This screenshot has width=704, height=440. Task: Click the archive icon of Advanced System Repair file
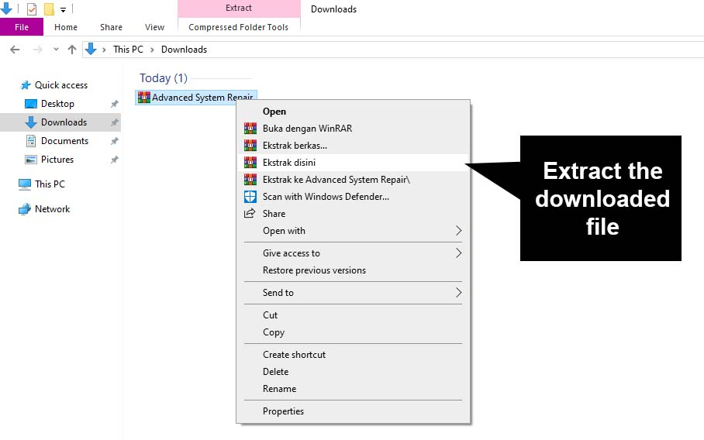pyautogui.click(x=143, y=98)
